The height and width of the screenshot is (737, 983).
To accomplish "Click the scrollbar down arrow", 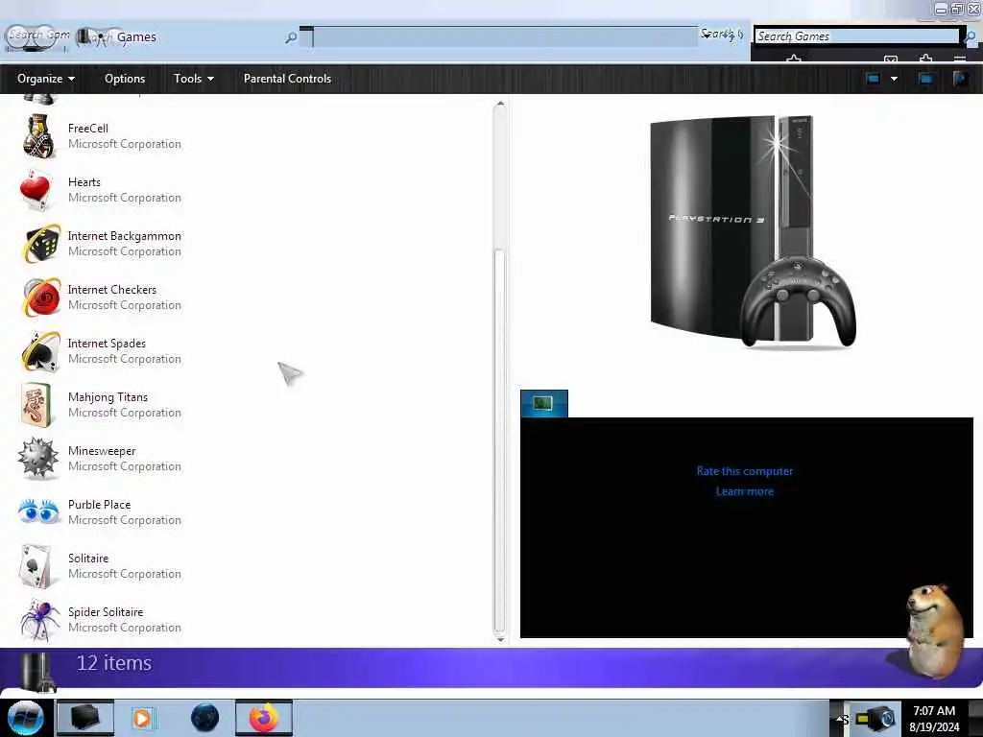I will 499,639.
